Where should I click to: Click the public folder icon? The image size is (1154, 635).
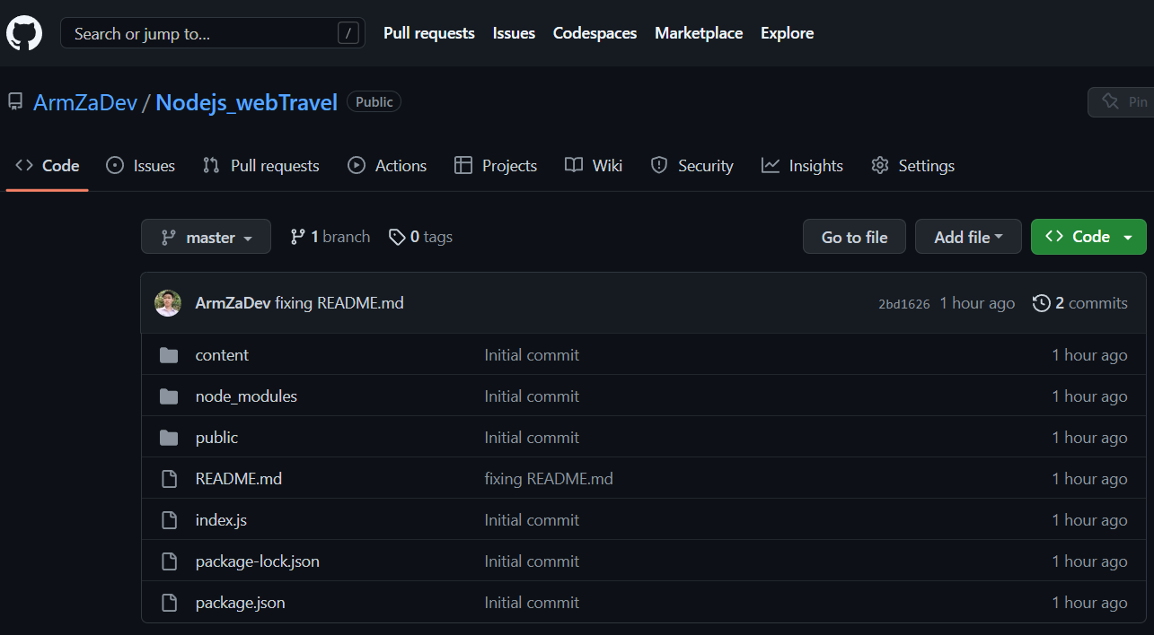169,438
